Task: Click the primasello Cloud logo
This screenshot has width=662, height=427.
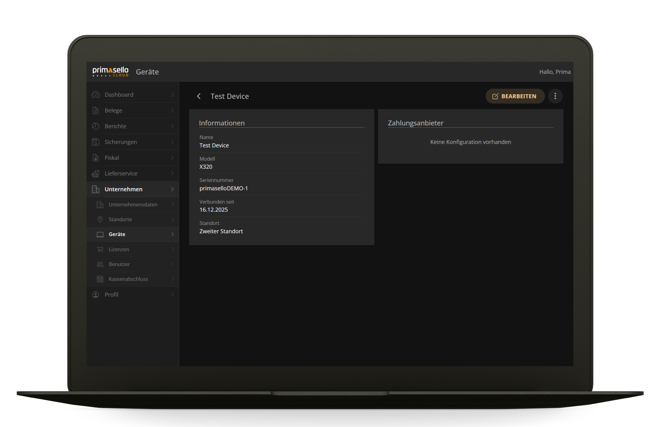Action: coord(110,71)
